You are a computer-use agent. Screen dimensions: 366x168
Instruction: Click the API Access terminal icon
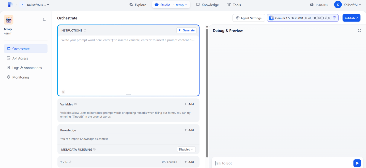[x=8, y=58]
